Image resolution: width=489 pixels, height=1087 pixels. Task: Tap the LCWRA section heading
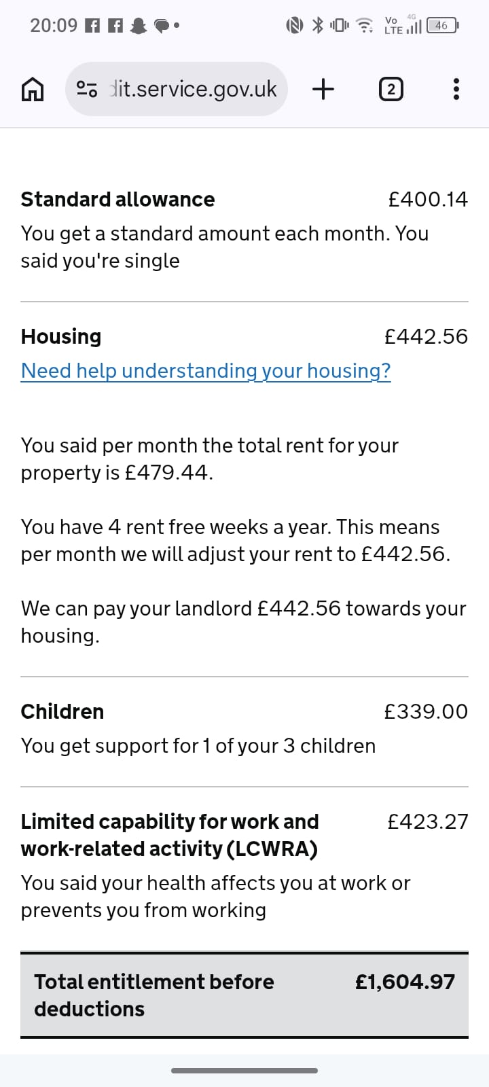pos(170,835)
